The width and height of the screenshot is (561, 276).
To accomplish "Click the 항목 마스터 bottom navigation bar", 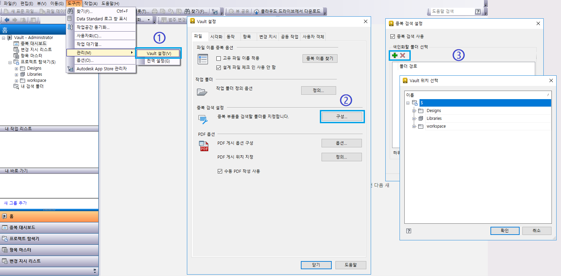I will (49, 250).
